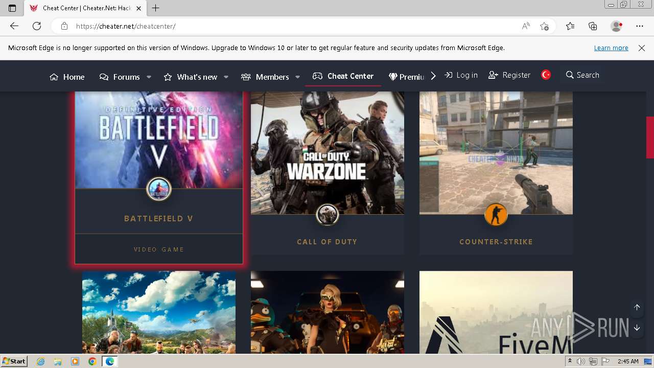Add this page to favorites
Image resolution: width=654 pixels, height=368 pixels.
tap(545, 26)
